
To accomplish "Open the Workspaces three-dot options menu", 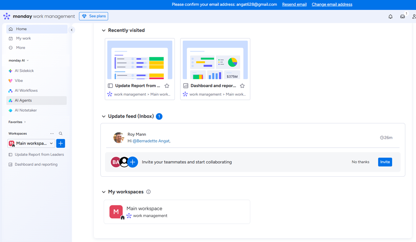I will [52, 134].
